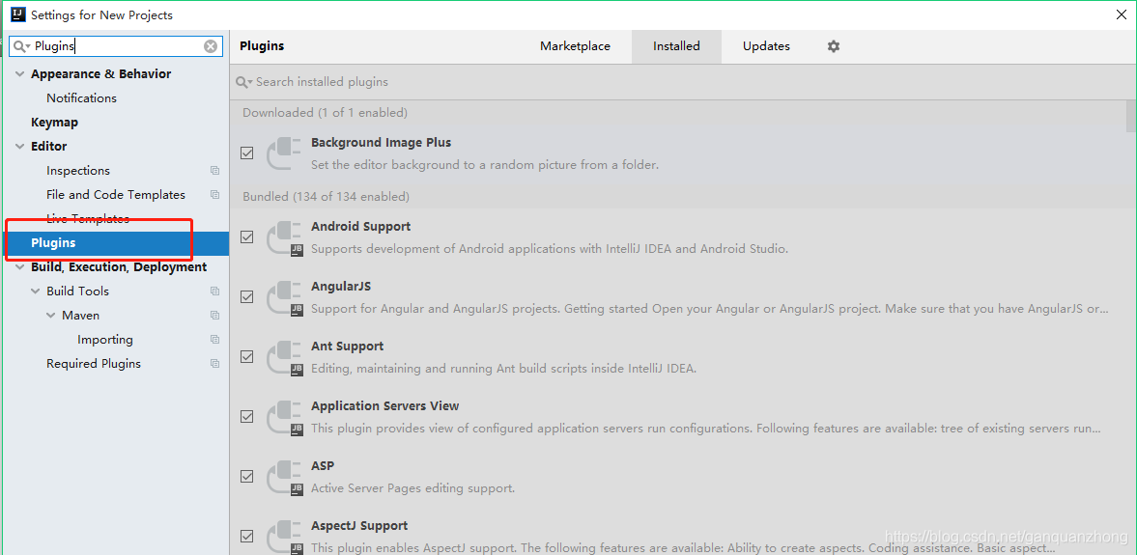Click project-level icon beside Build Tools
This screenshot has width=1137, height=555.
(x=214, y=291)
